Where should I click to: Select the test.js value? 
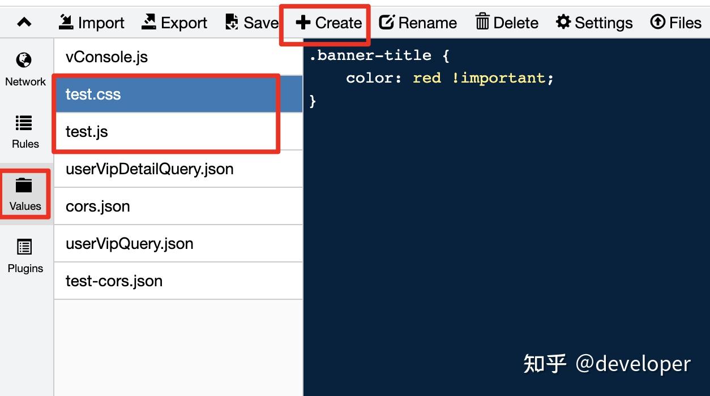click(x=178, y=131)
